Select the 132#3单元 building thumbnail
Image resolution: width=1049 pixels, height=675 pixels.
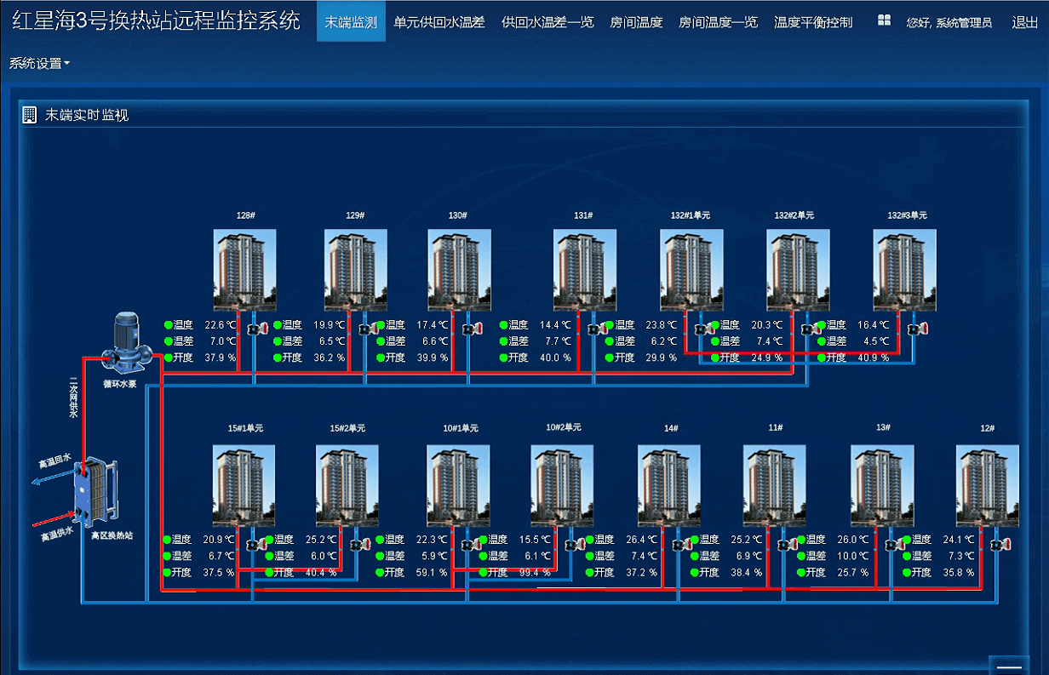point(905,270)
